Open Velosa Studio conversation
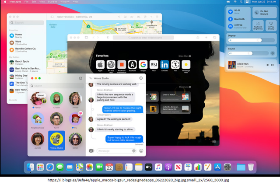Image resolution: width=280 pixels, height=185 pixels. tap(56, 140)
